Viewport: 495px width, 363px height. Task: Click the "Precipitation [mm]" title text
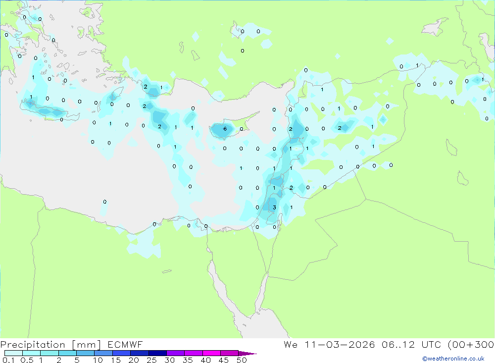click(50, 345)
